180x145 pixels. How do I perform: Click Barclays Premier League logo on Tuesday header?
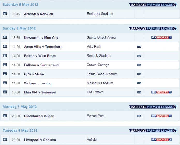(x=153, y=131)
